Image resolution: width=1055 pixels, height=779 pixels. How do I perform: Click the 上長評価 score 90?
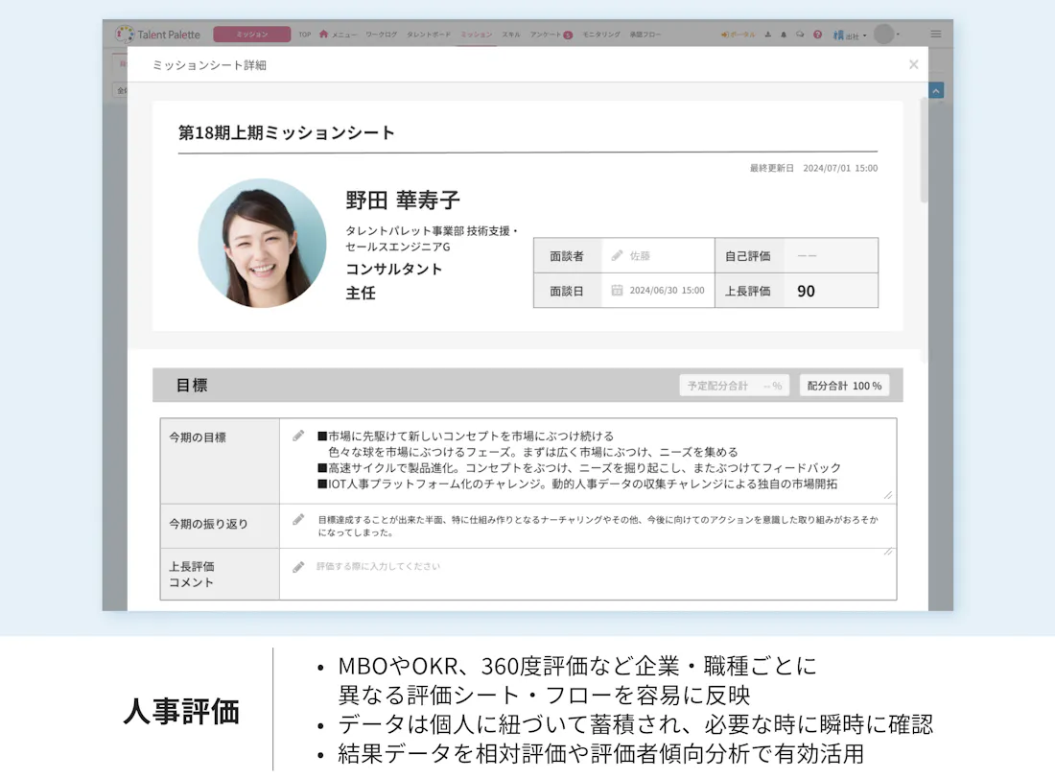806,291
